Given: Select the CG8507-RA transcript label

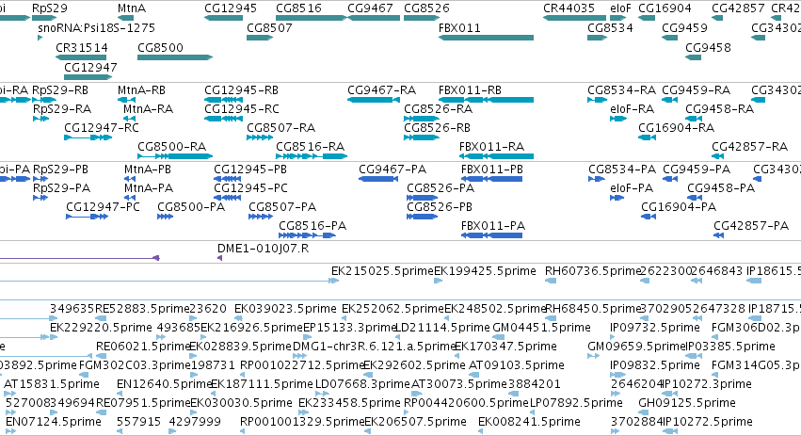Looking at the screenshot, I should point(281,128).
